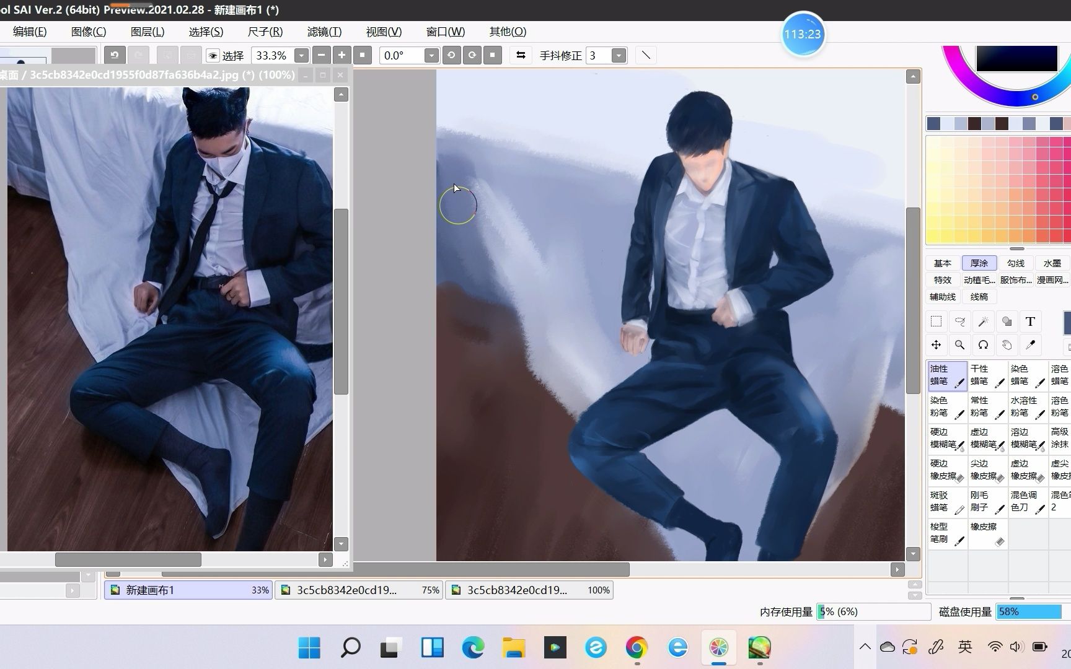1071x669 pixels.
Task: Select the Text tool
Action: [1030, 321]
